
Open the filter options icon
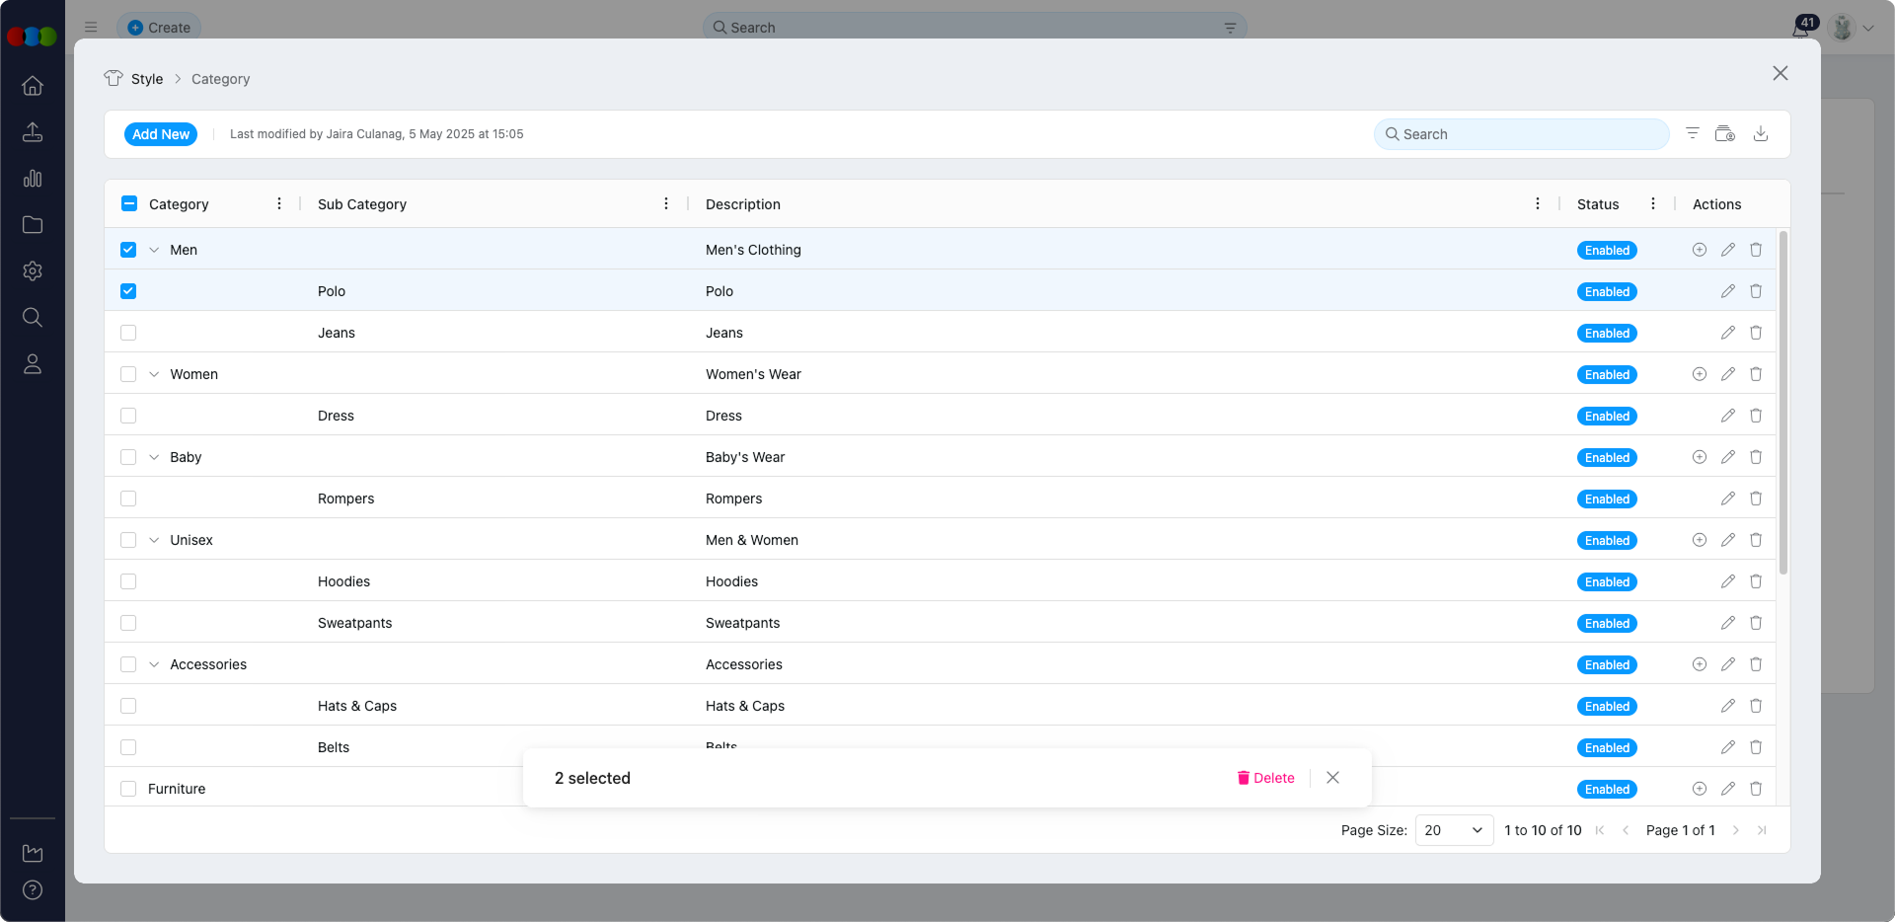[1694, 133]
